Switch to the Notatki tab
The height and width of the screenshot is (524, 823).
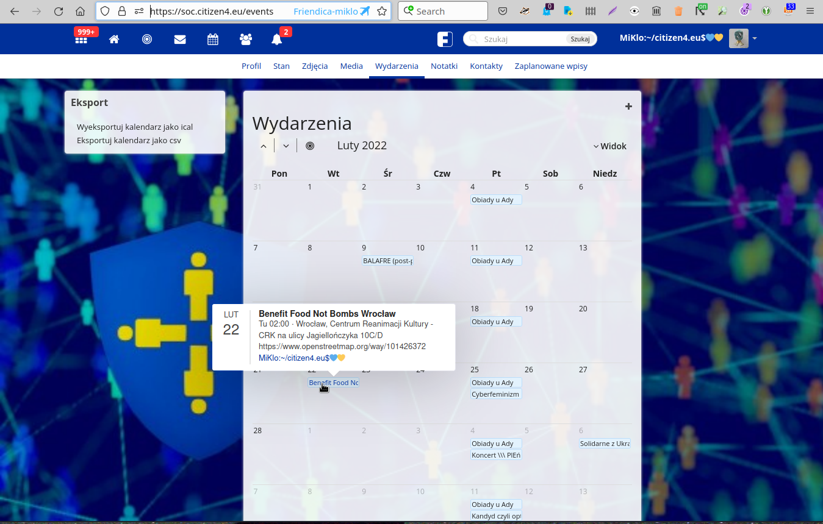point(444,66)
